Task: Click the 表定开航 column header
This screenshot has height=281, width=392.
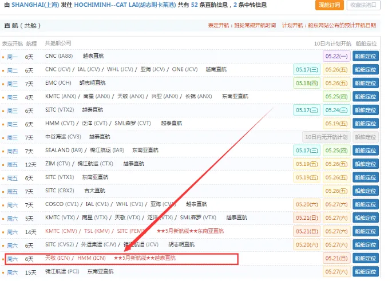Action: tap(13, 43)
